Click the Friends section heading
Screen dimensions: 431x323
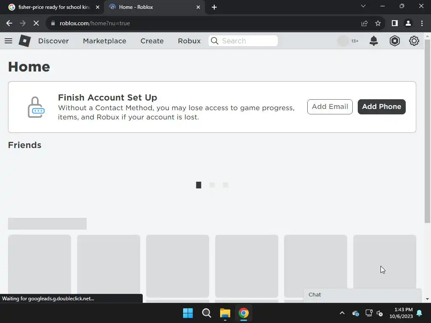tap(24, 145)
